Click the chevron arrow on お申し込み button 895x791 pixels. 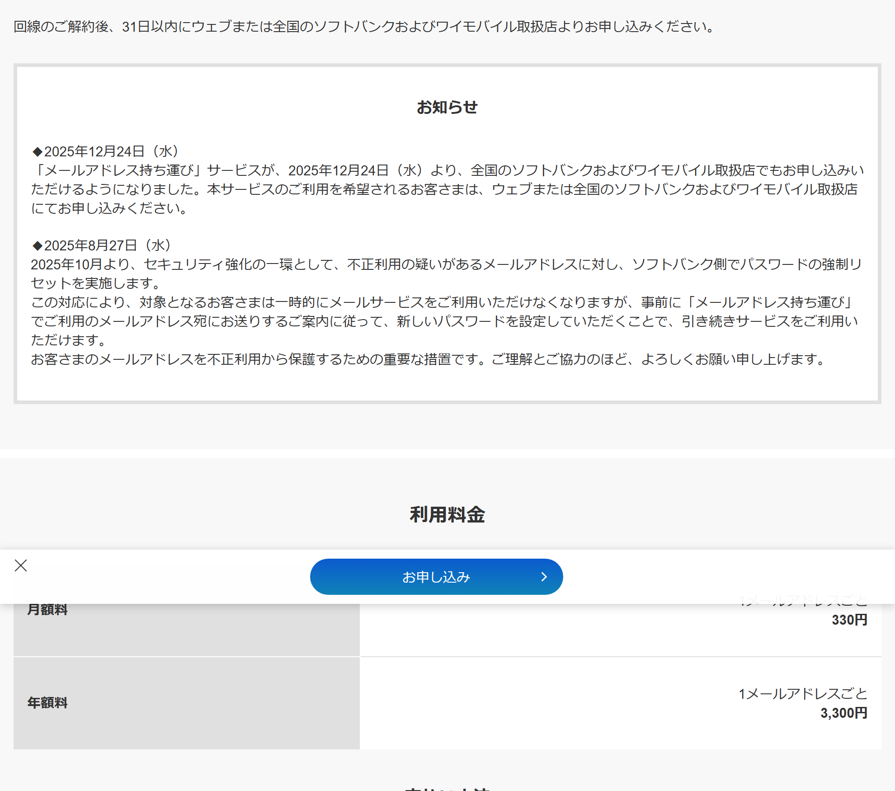(x=544, y=577)
